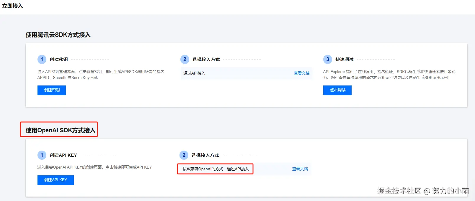Click the 使用腾讯云SDK方式接入 heading
This screenshot has height=201, width=475.
point(58,35)
